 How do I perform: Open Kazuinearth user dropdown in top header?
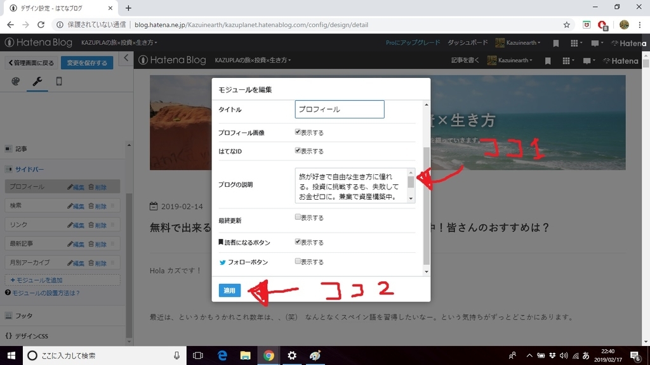pos(518,42)
